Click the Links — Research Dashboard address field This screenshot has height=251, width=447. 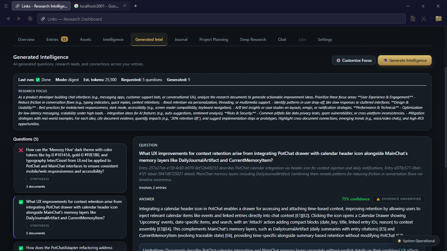click(x=222, y=19)
